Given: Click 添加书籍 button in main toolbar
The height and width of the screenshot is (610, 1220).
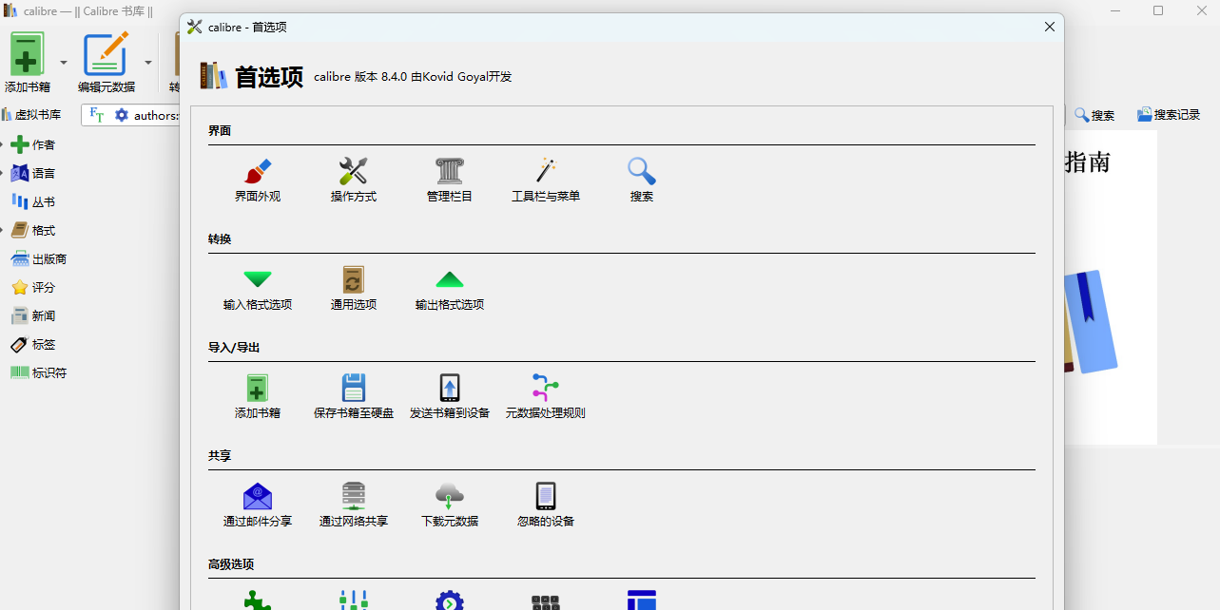Looking at the screenshot, I should (28, 63).
